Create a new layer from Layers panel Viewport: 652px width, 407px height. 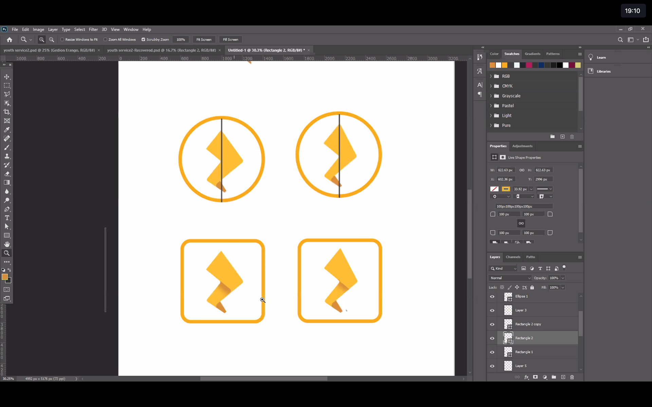pos(563,377)
